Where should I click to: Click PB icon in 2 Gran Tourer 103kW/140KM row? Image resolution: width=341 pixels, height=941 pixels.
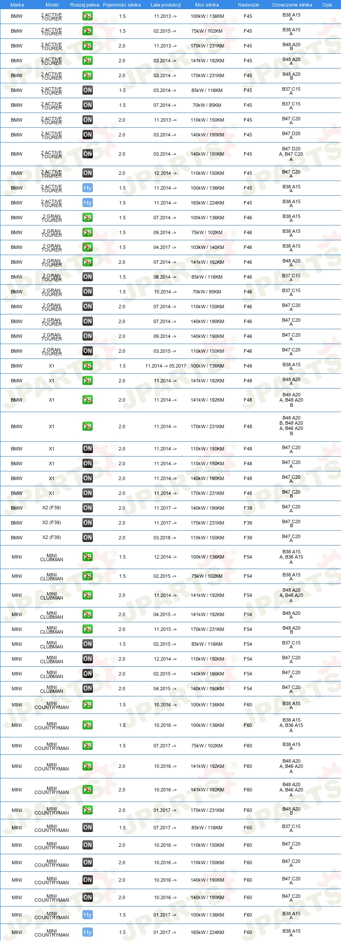coord(88,247)
